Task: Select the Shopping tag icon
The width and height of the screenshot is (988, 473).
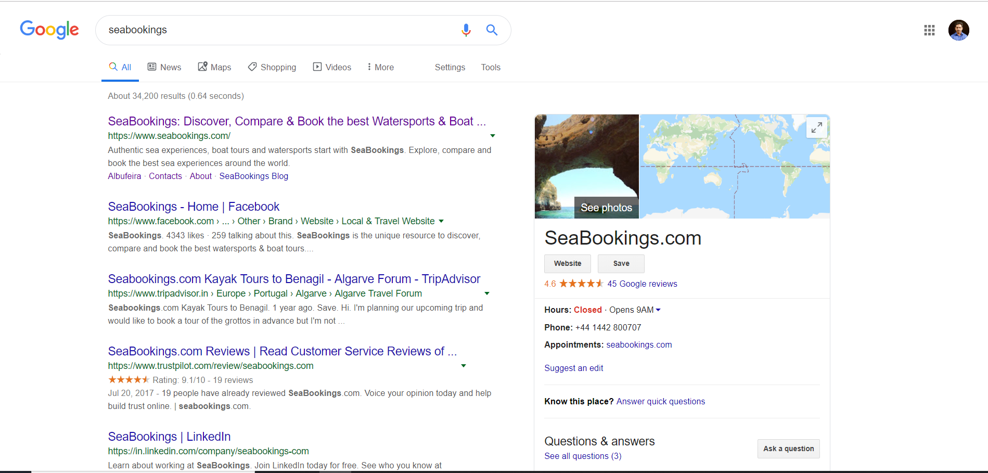Action: (253, 67)
